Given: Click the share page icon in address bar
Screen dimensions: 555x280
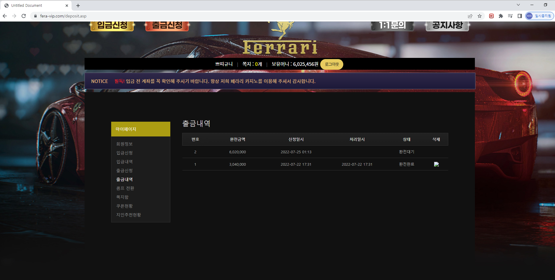Looking at the screenshot, I should (470, 16).
